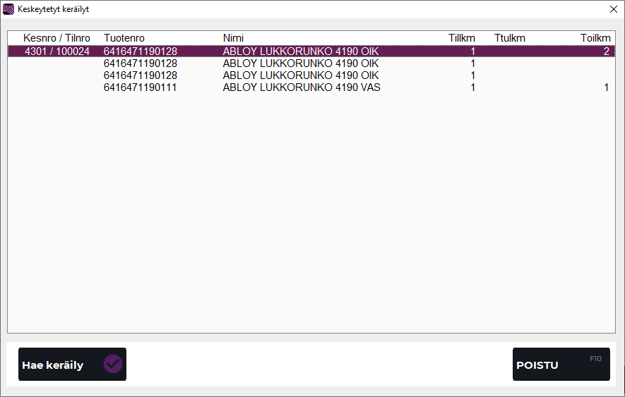Click the Toilkm value 1 in VAS row
The image size is (625, 397).
pos(606,87)
